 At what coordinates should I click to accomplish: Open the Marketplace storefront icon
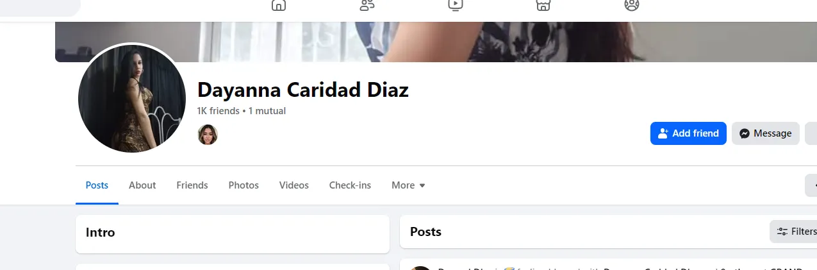click(543, 5)
